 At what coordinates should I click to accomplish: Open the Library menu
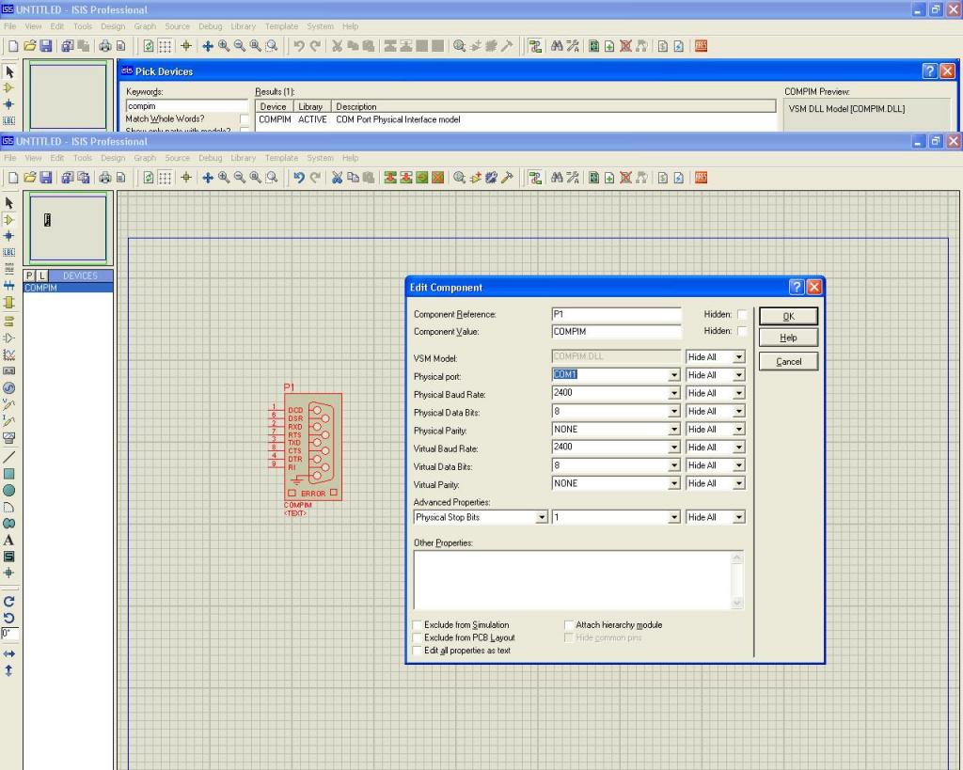pyautogui.click(x=243, y=158)
